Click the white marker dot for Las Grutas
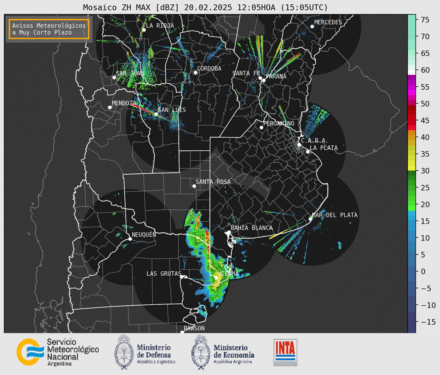Image resolution: width=440 pixels, height=375 pixels. pos(182,277)
